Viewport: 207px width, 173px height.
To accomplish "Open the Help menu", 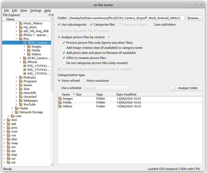I will (x=48, y=10).
